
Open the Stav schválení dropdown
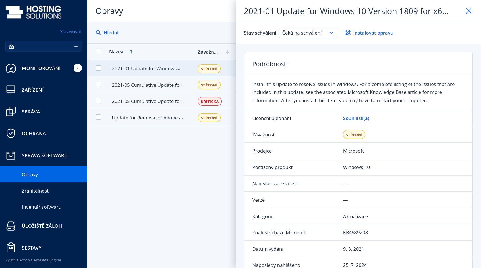[x=308, y=33]
